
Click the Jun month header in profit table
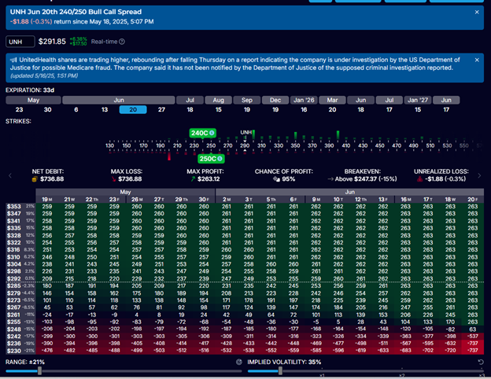[350, 192]
